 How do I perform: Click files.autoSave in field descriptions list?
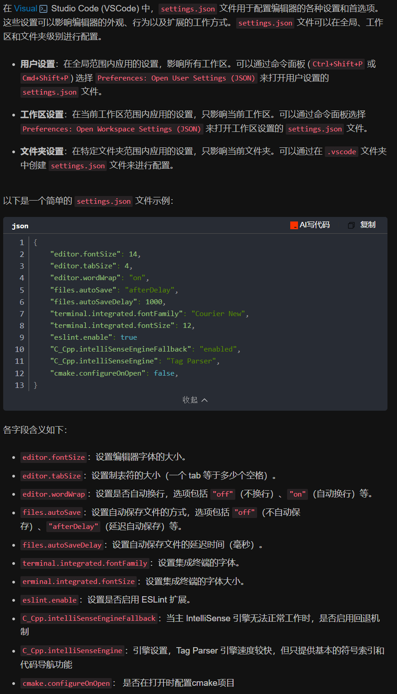pyautogui.click(x=52, y=513)
